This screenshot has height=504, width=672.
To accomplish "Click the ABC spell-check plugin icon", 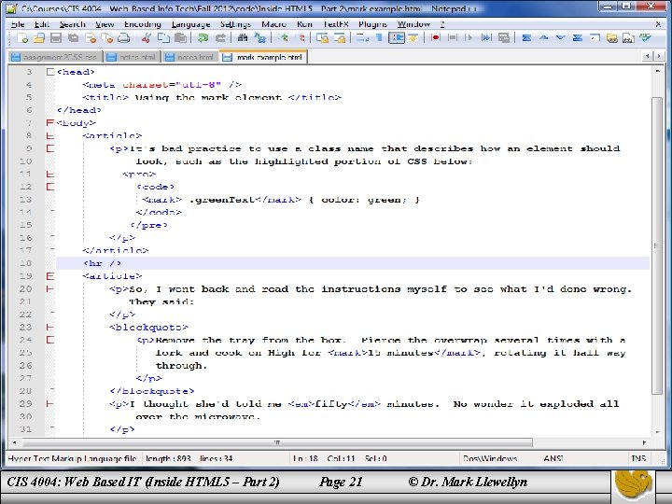I will coord(645,38).
